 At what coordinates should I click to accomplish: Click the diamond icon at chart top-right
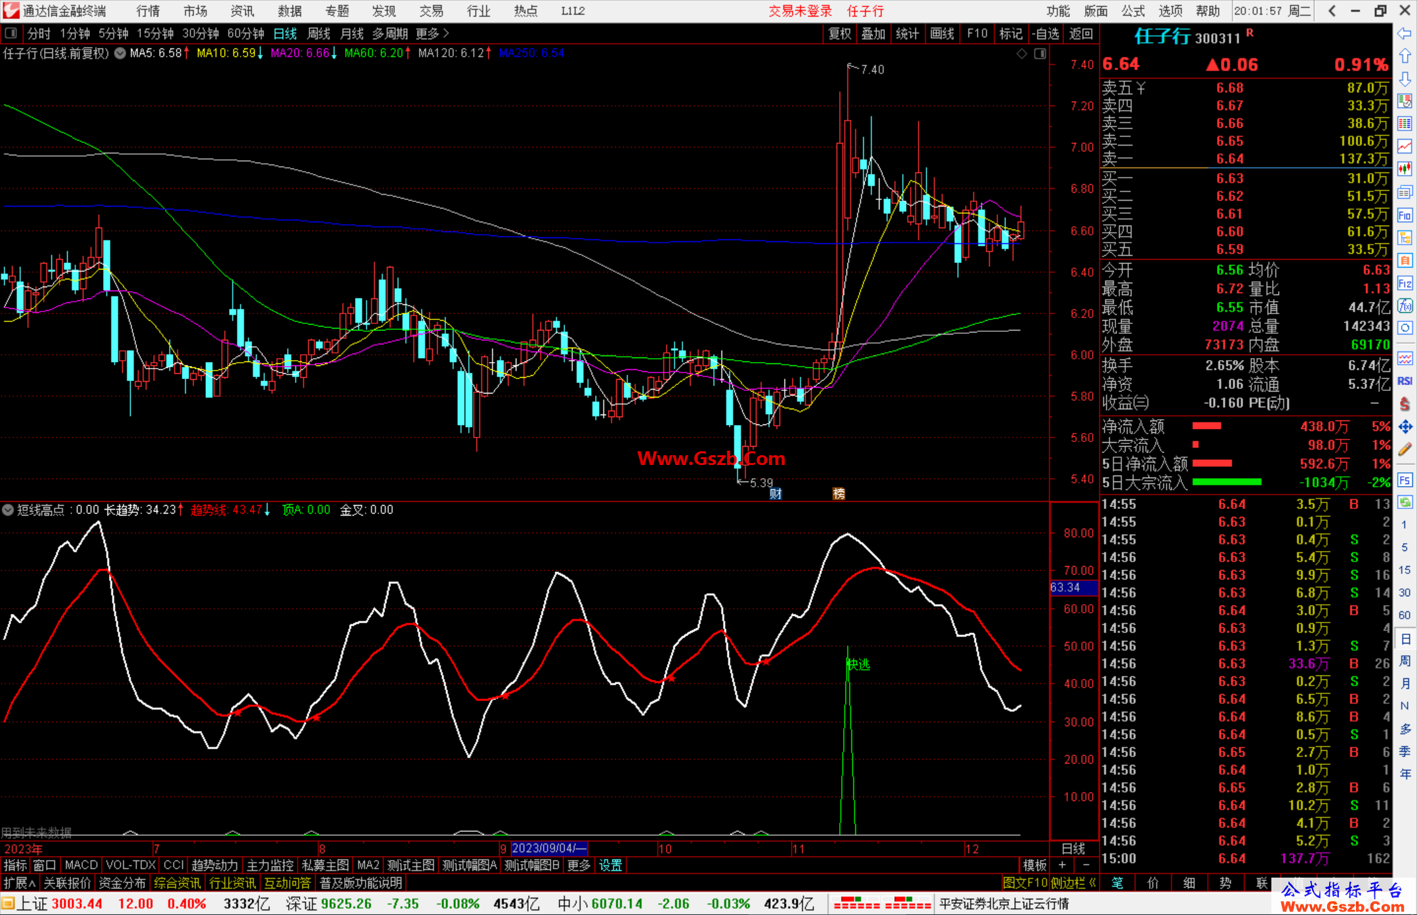pos(1022,54)
